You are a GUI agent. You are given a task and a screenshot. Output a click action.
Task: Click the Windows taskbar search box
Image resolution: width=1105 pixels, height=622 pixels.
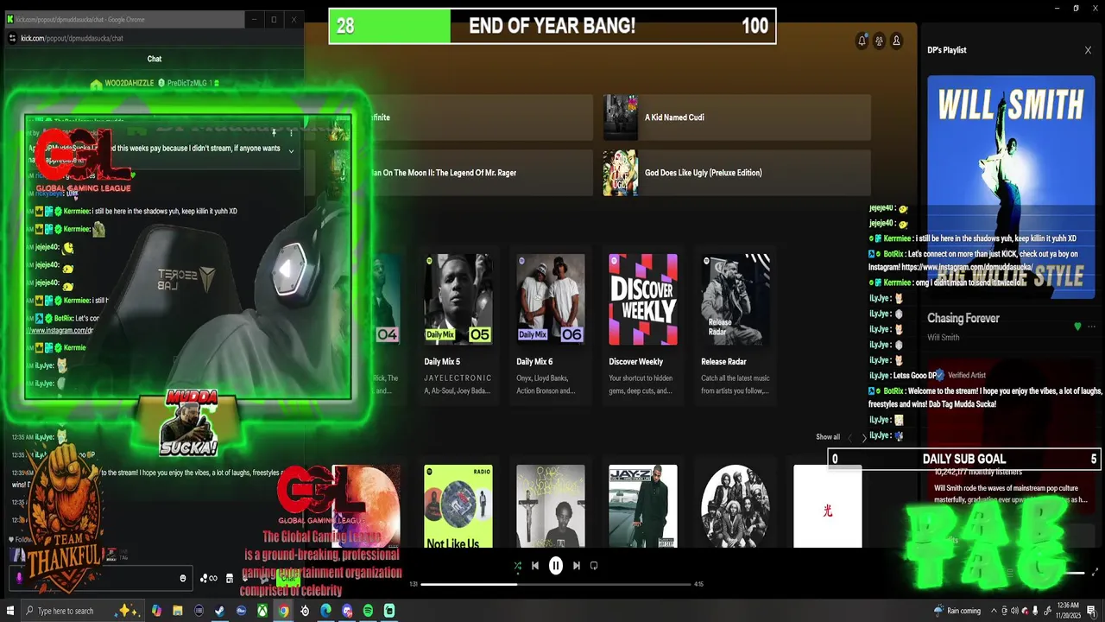pos(82,611)
